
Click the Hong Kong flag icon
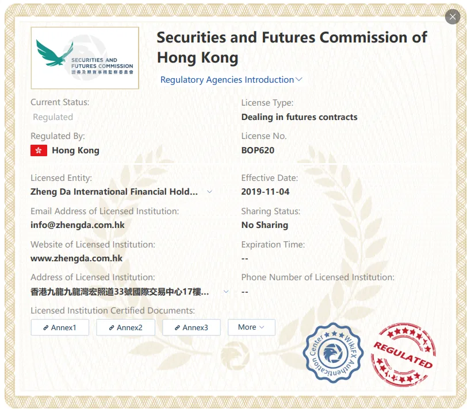click(39, 150)
